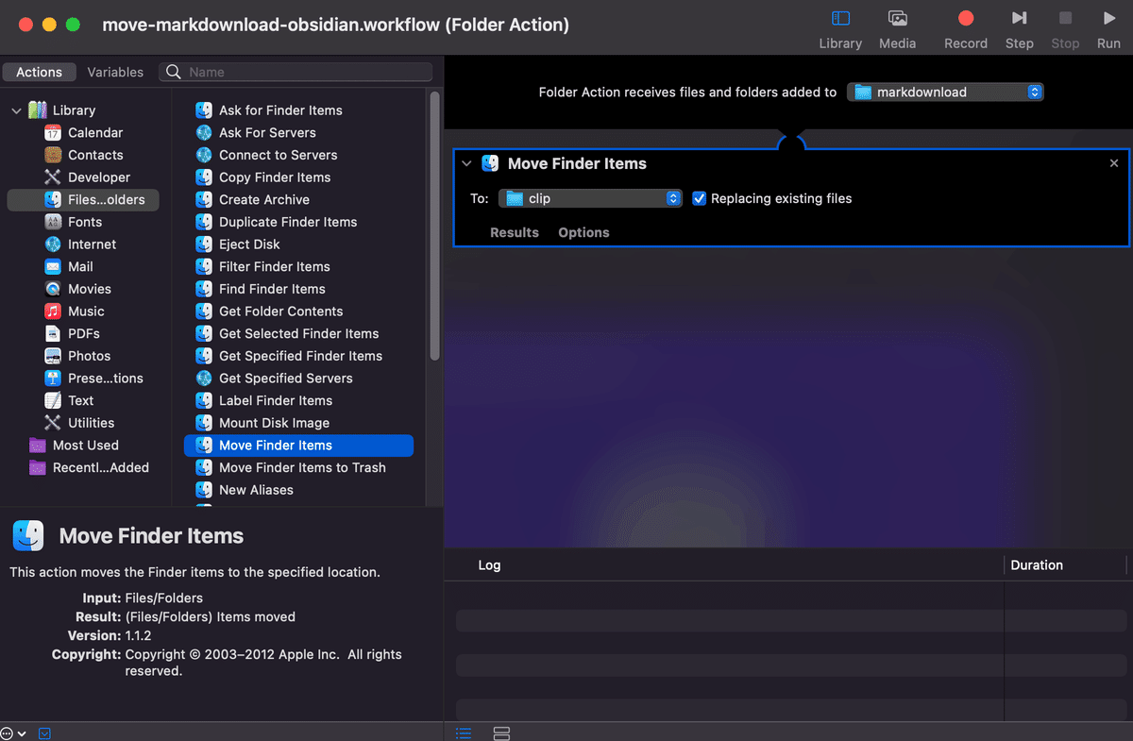
Task: Click the Step toolbar button
Action: [1019, 29]
